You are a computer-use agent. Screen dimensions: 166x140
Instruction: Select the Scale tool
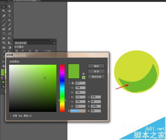pos(9,34)
